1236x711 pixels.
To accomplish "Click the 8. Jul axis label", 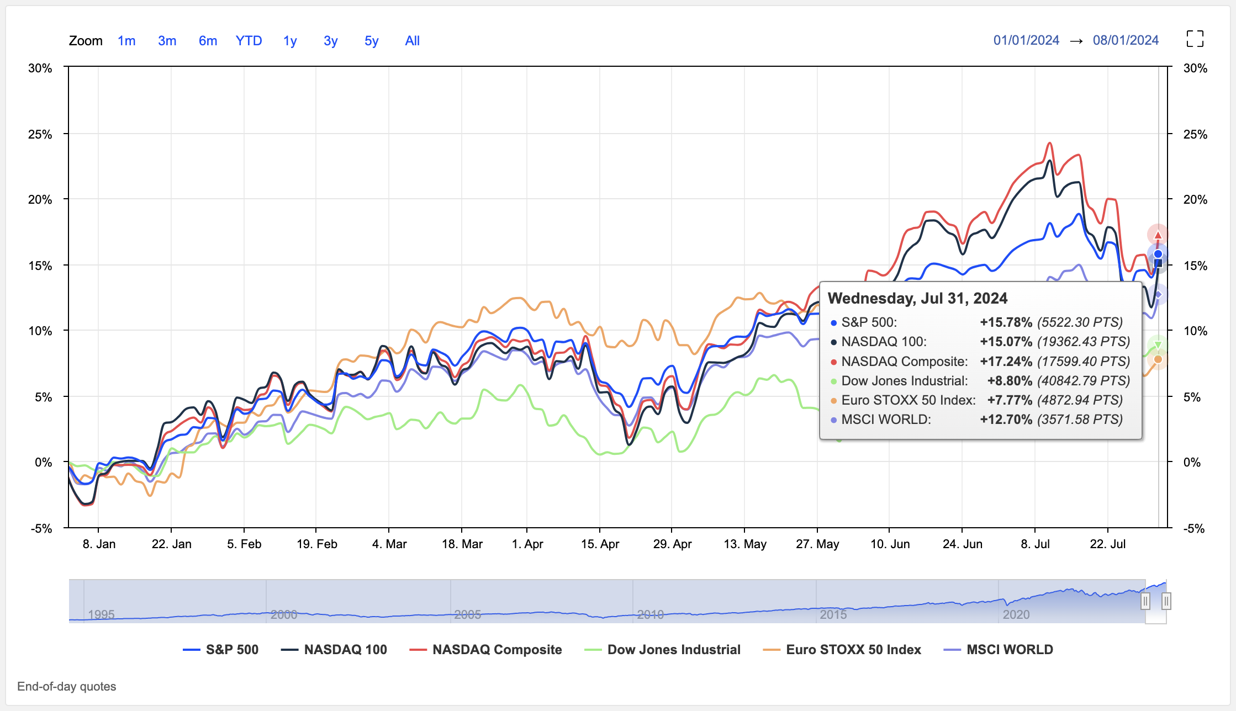I will (x=1036, y=544).
